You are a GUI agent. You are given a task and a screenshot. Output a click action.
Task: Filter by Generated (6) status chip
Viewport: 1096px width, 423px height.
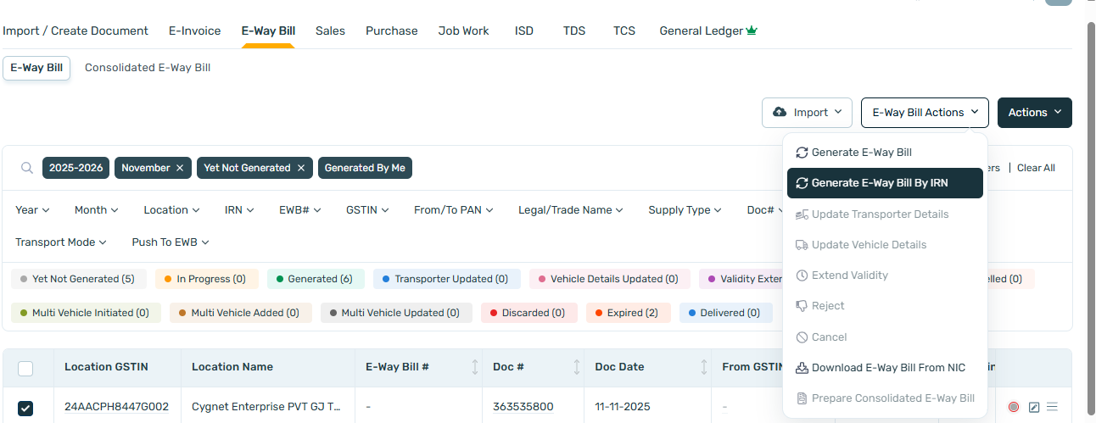[316, 279]
